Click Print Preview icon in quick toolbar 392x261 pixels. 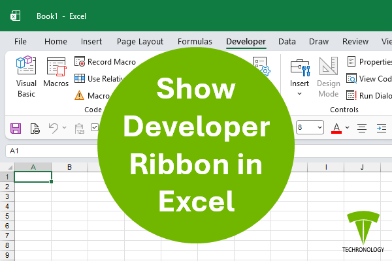pyautogui.click(x=35, y=129)
